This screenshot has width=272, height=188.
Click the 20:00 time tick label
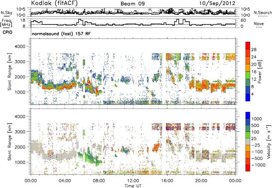[201, 181]
